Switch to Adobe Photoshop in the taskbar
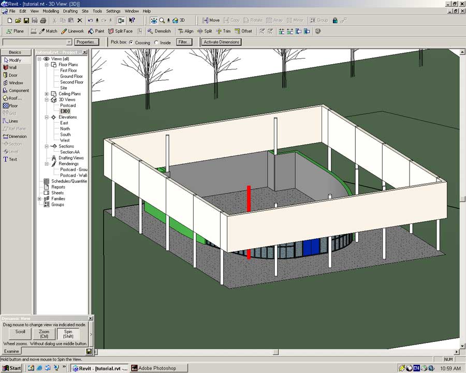 coord(159,368)
